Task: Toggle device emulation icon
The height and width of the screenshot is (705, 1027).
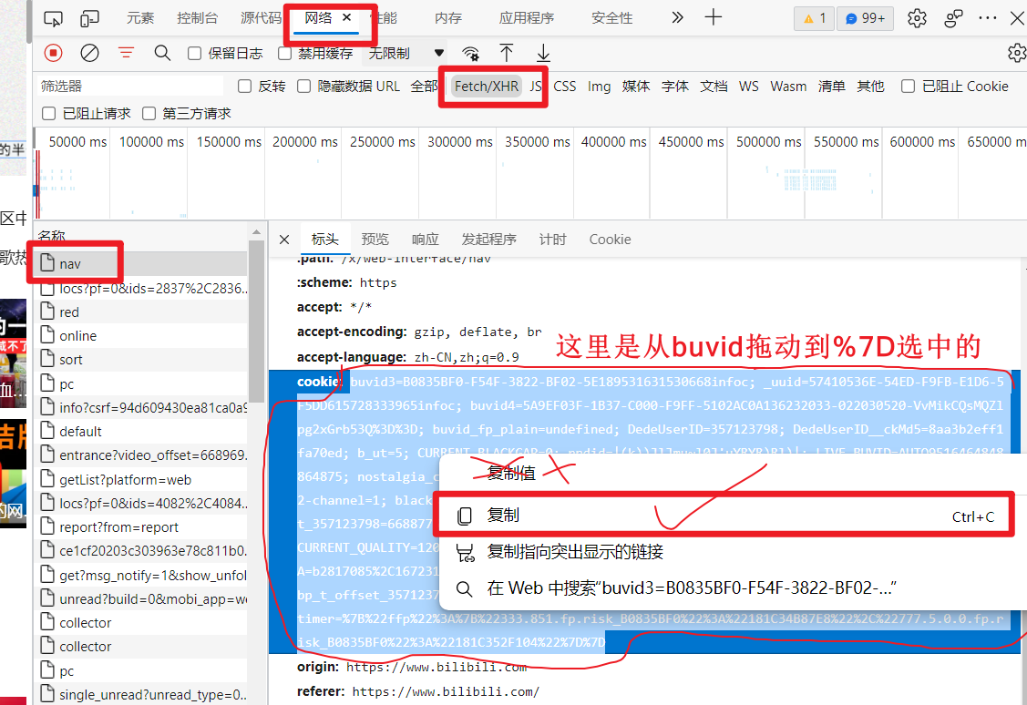Action: pos(89,18)
